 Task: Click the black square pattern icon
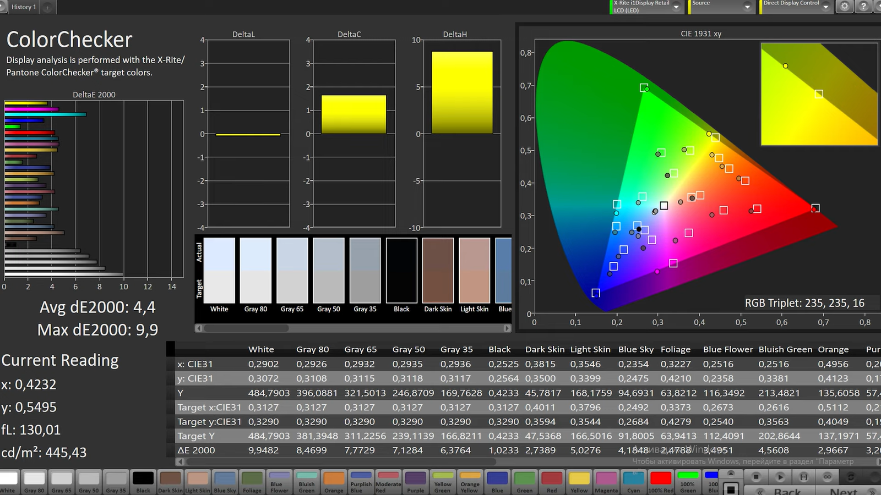tap(731, 489)
